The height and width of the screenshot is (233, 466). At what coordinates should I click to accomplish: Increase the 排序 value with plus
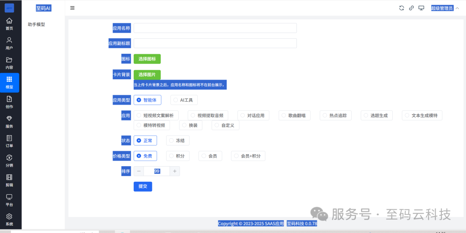[175, 171]
